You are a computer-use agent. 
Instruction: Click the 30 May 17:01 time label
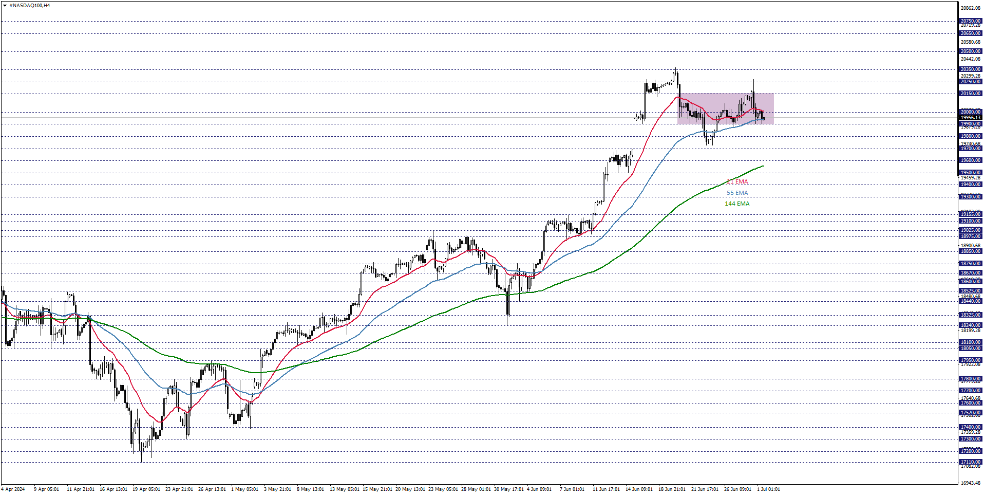point(509,489)
